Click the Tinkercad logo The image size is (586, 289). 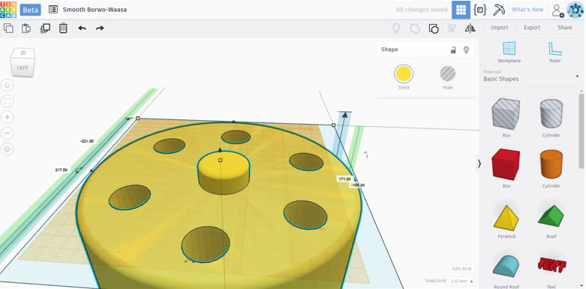pyautogui.click(x=8, y=9)
